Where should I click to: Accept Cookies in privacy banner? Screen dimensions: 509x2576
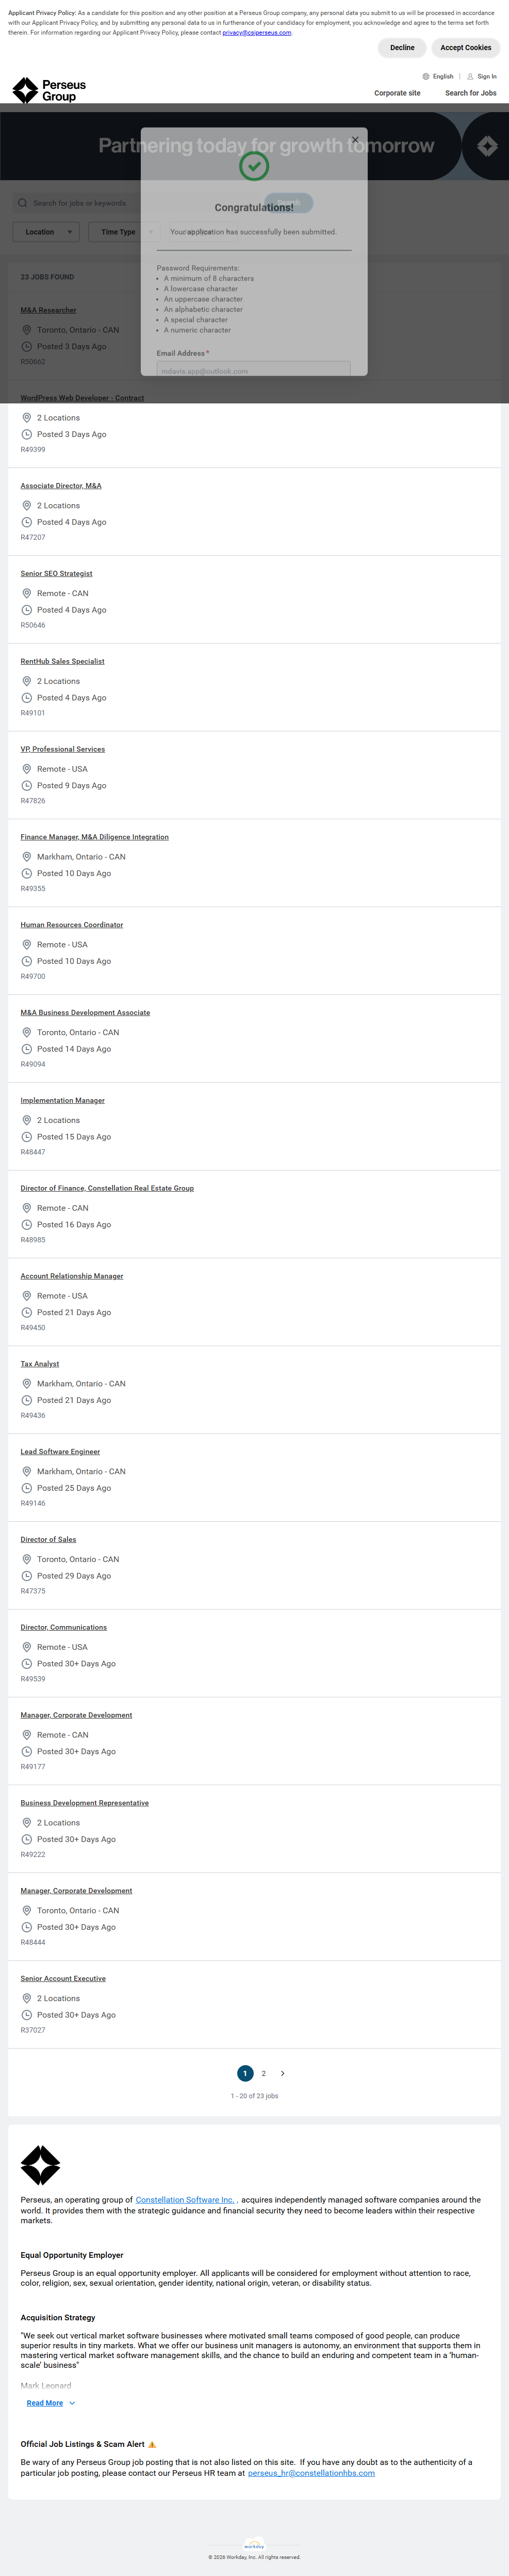(465, 48)
